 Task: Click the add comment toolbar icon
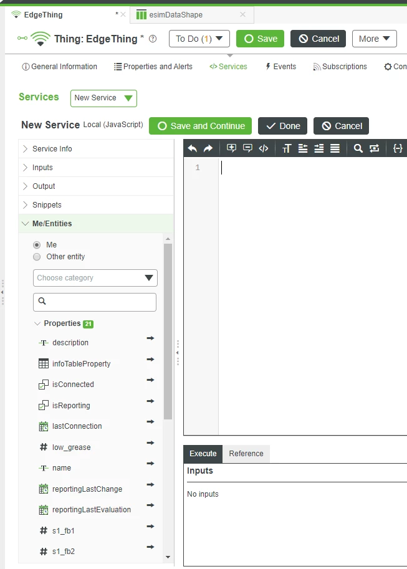point(231,148)
